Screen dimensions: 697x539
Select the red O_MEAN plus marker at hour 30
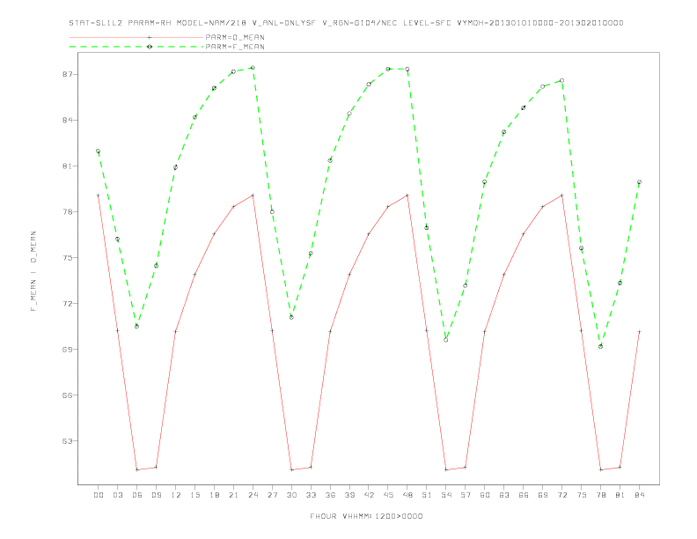point(291,469)
